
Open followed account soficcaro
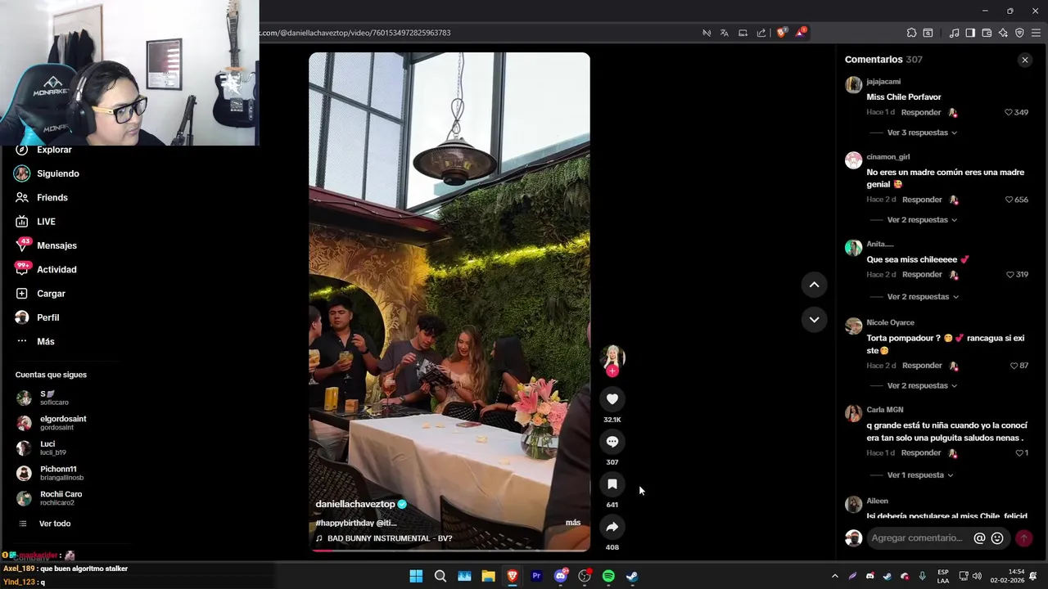pyautogui.click(x=54, y=398)
